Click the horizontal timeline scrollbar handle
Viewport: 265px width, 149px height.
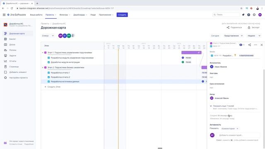coord(160,148)
